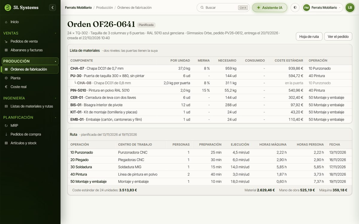Screen dimensions: 359x224
Task: Collapse the sidebar with the chevron button
Action: coord(52,7)
